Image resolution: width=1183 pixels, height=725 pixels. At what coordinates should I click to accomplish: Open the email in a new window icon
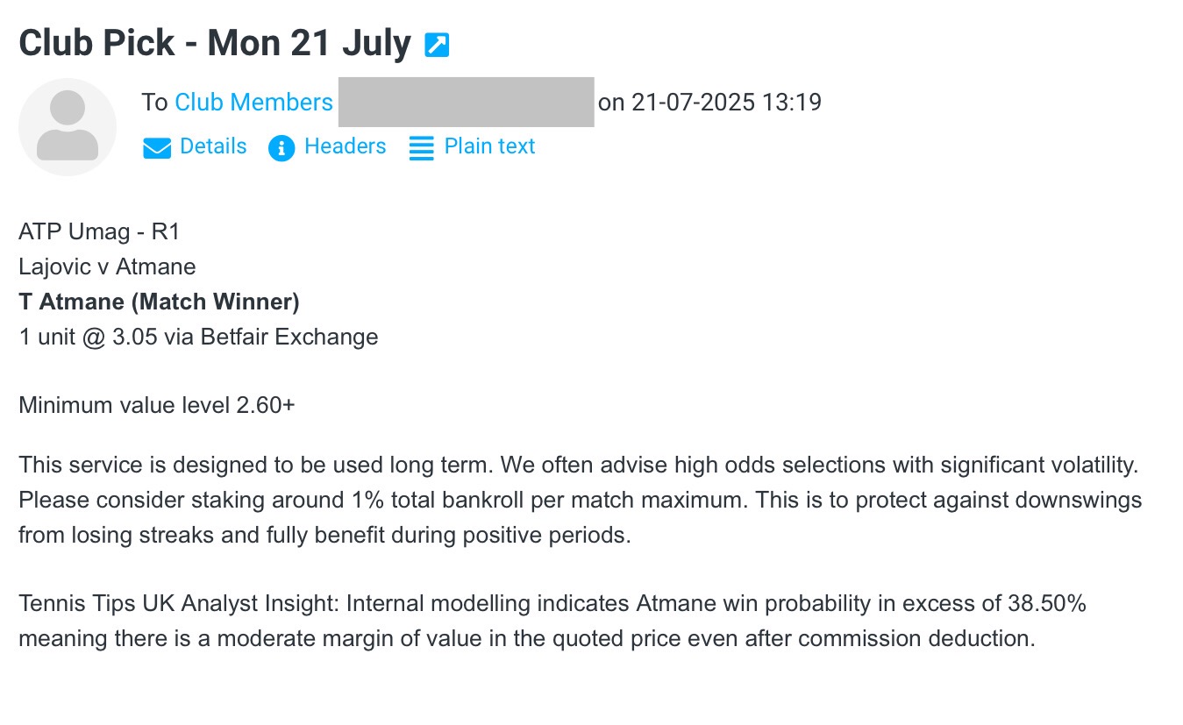[x=437, y=45]
